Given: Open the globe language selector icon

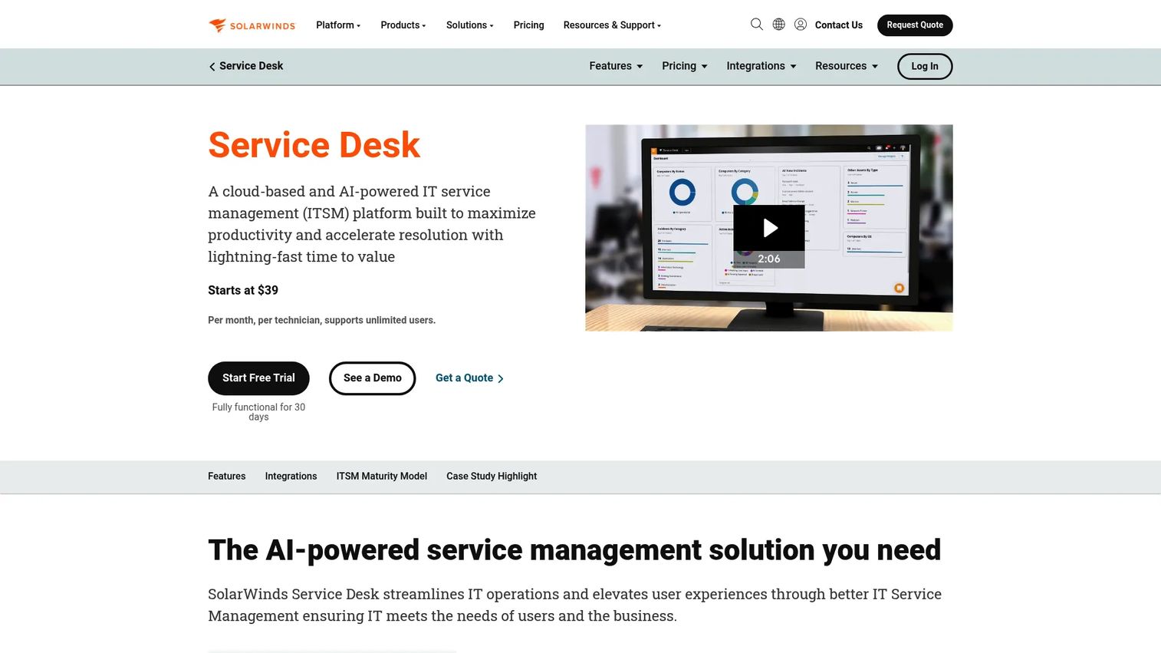Looking at the screenshot, I should [778, 25].
